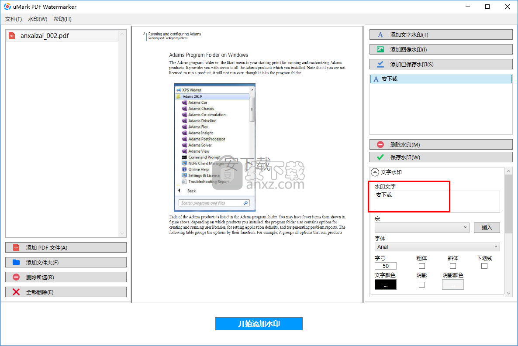
Task: Maximize the uMark window
Action: 487,7
